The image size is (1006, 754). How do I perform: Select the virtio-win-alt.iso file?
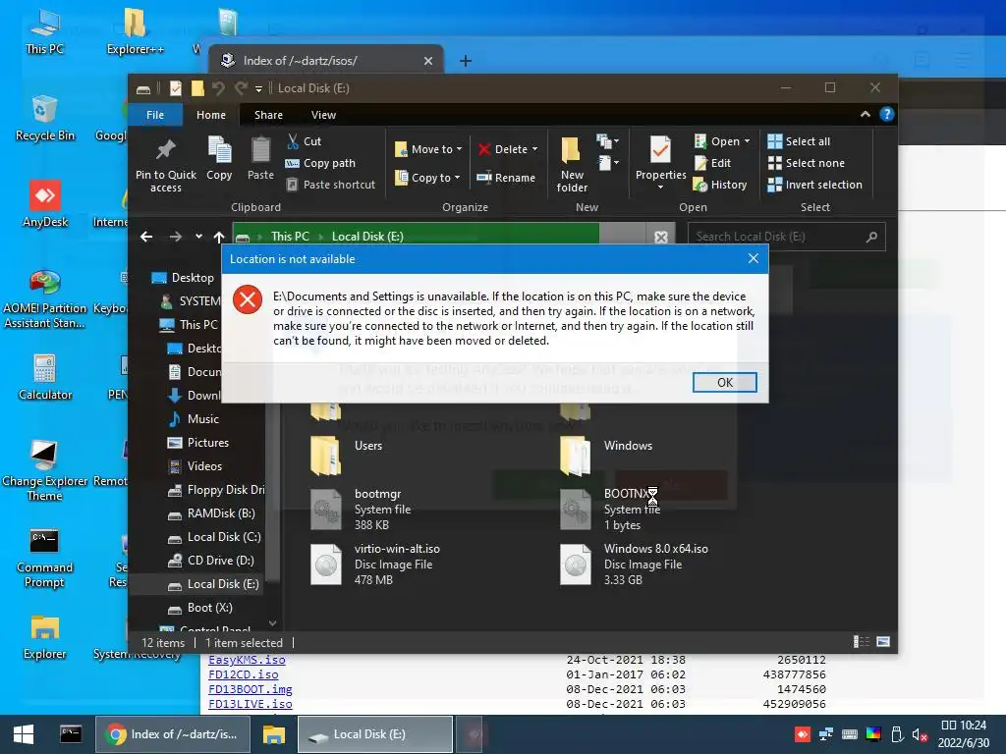pyautogui.click(x=375, y=565)
